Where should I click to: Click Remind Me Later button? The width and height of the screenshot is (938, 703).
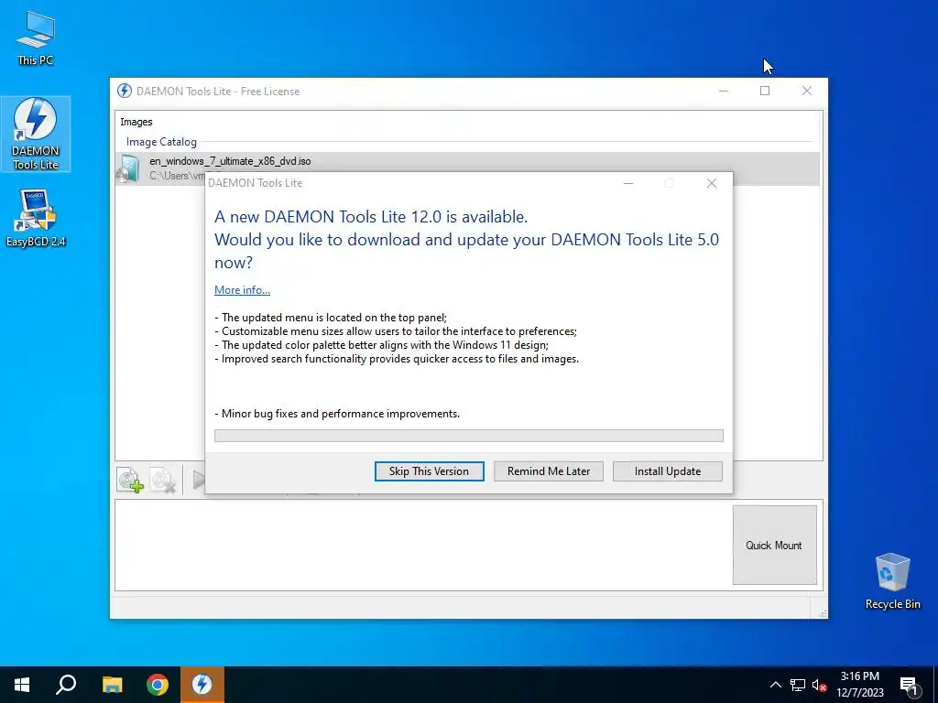[549, 471]
